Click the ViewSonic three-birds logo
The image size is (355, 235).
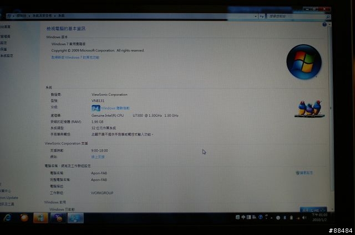tap(310, 108)
